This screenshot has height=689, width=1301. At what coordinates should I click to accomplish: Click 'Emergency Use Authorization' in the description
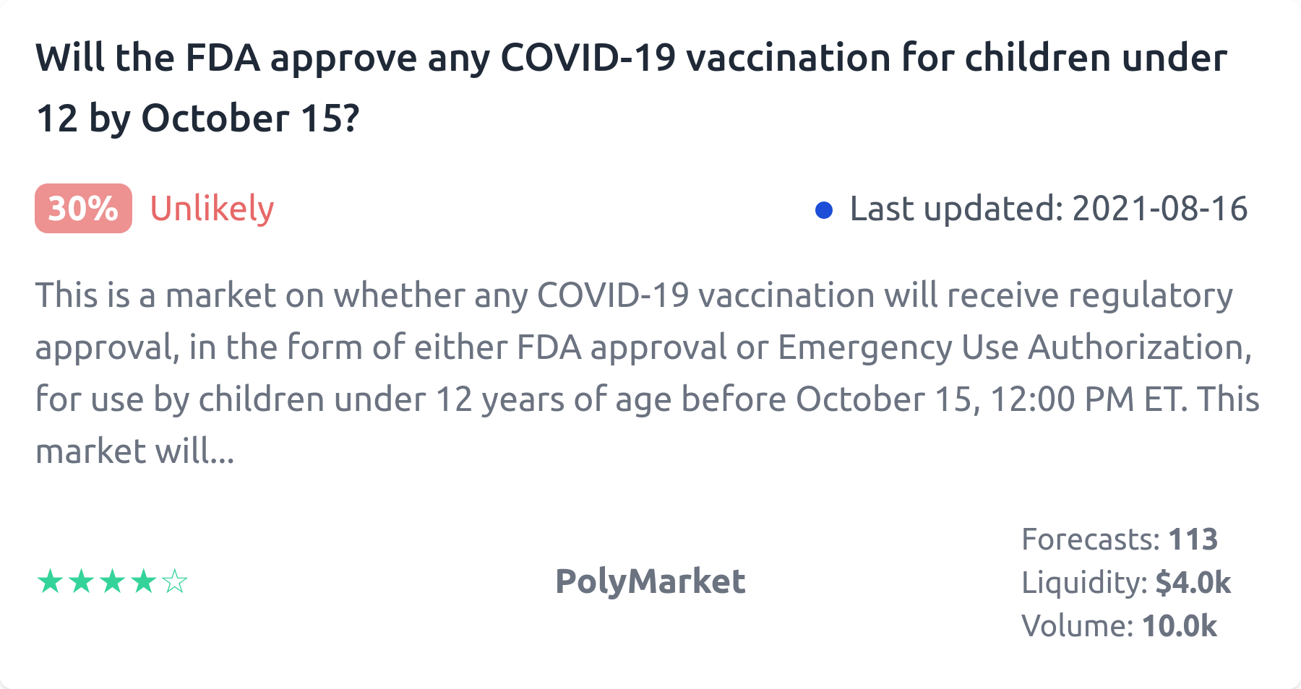pyautogui.click(x=1014, y=347)
